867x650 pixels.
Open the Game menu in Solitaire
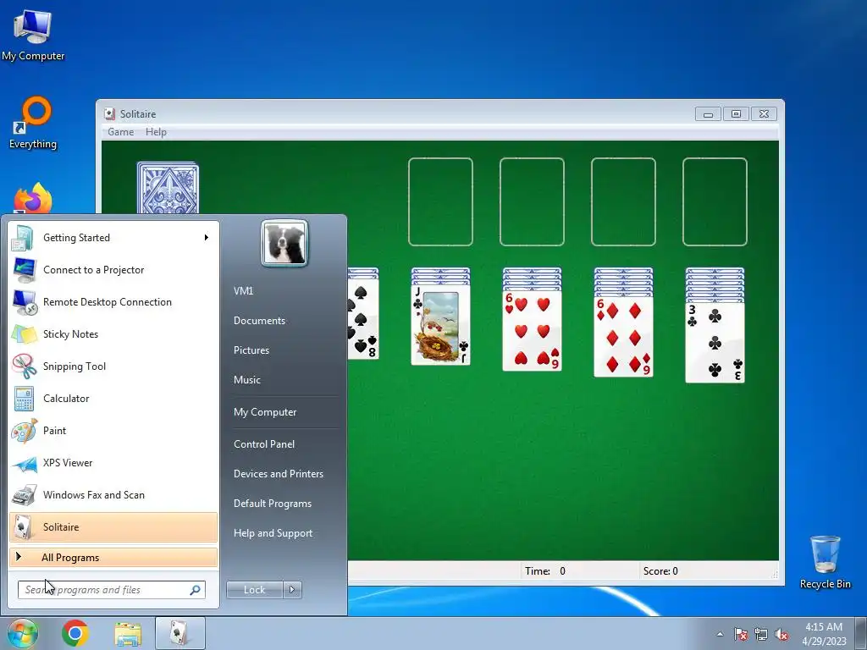coord(120,132)
